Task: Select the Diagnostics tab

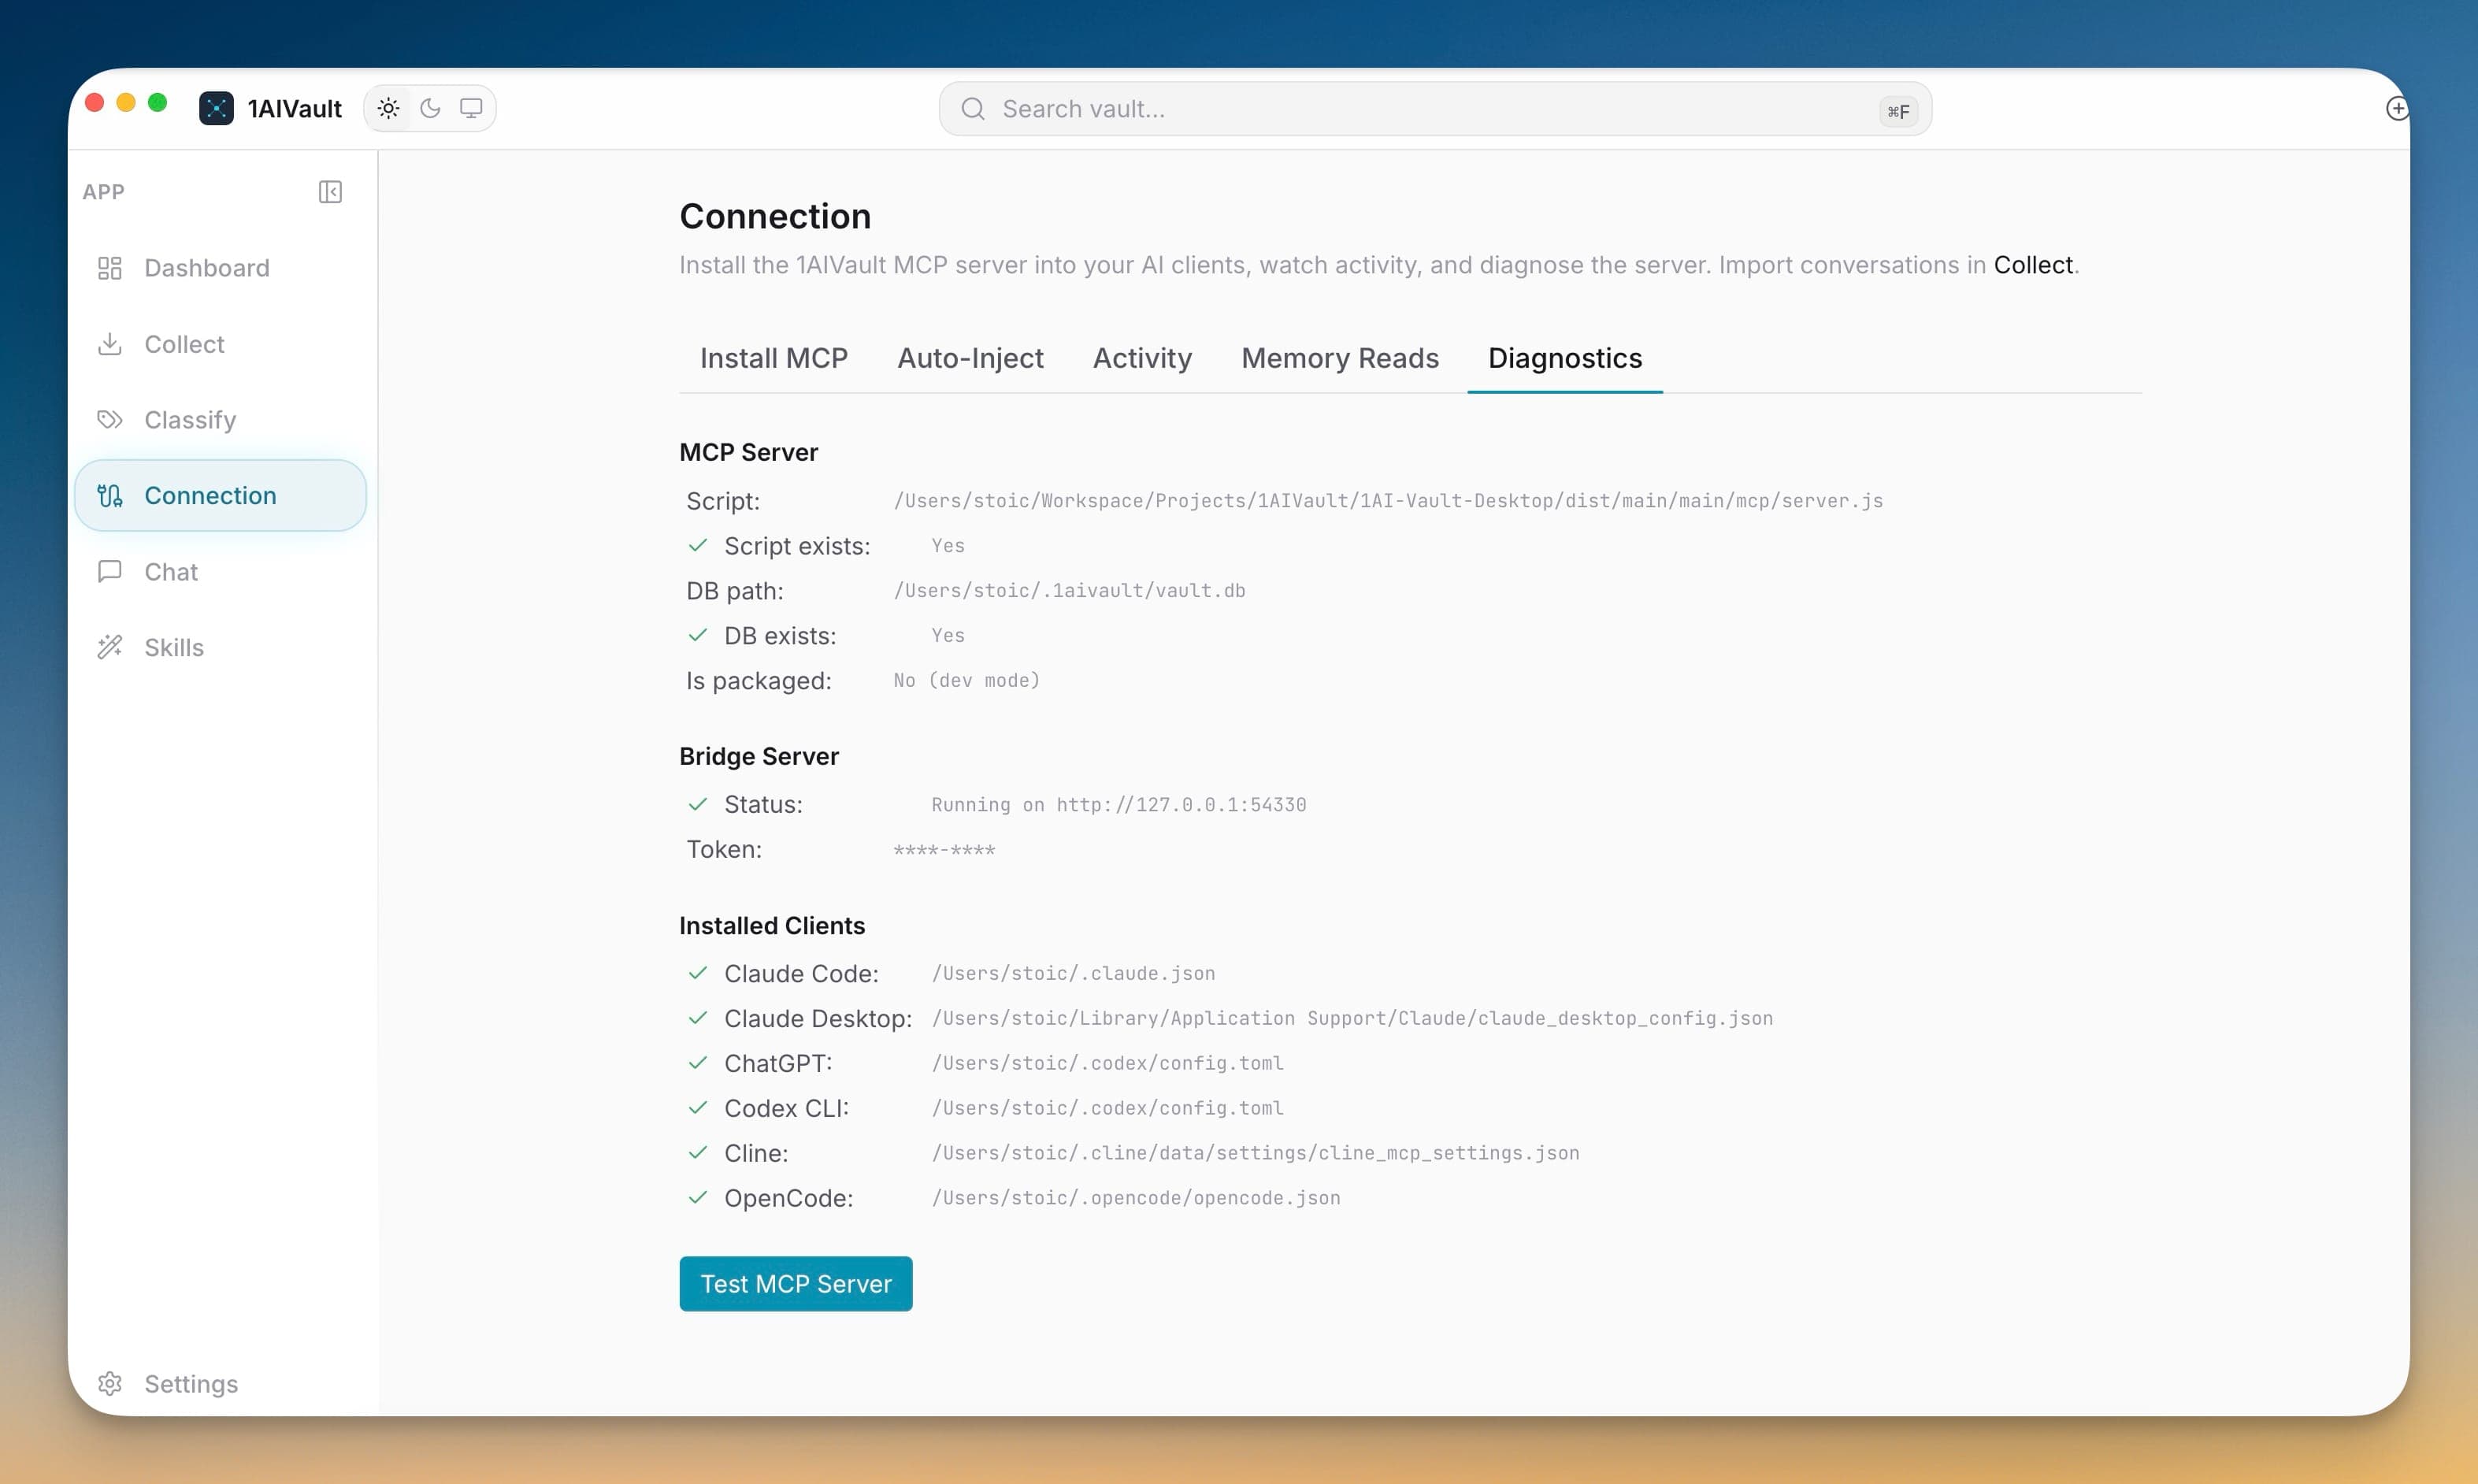Action: click(x=1565, y=358)
